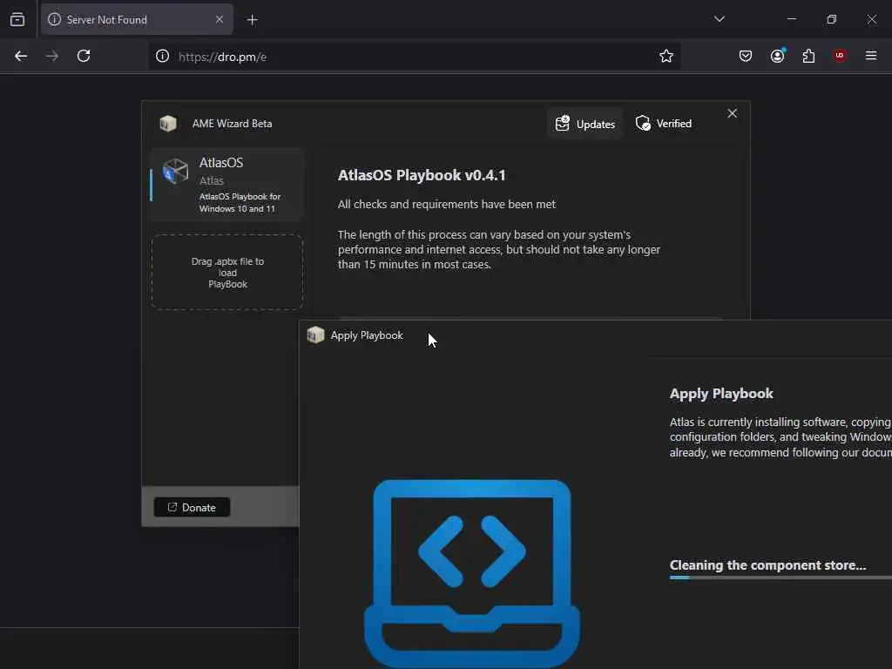Close the Server Not Found tab

point(220,19)
